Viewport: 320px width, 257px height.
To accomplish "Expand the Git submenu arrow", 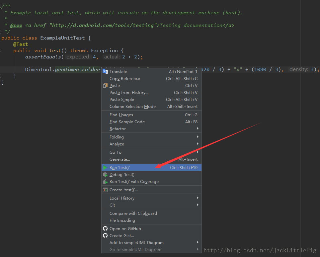I will click(198, 205).
